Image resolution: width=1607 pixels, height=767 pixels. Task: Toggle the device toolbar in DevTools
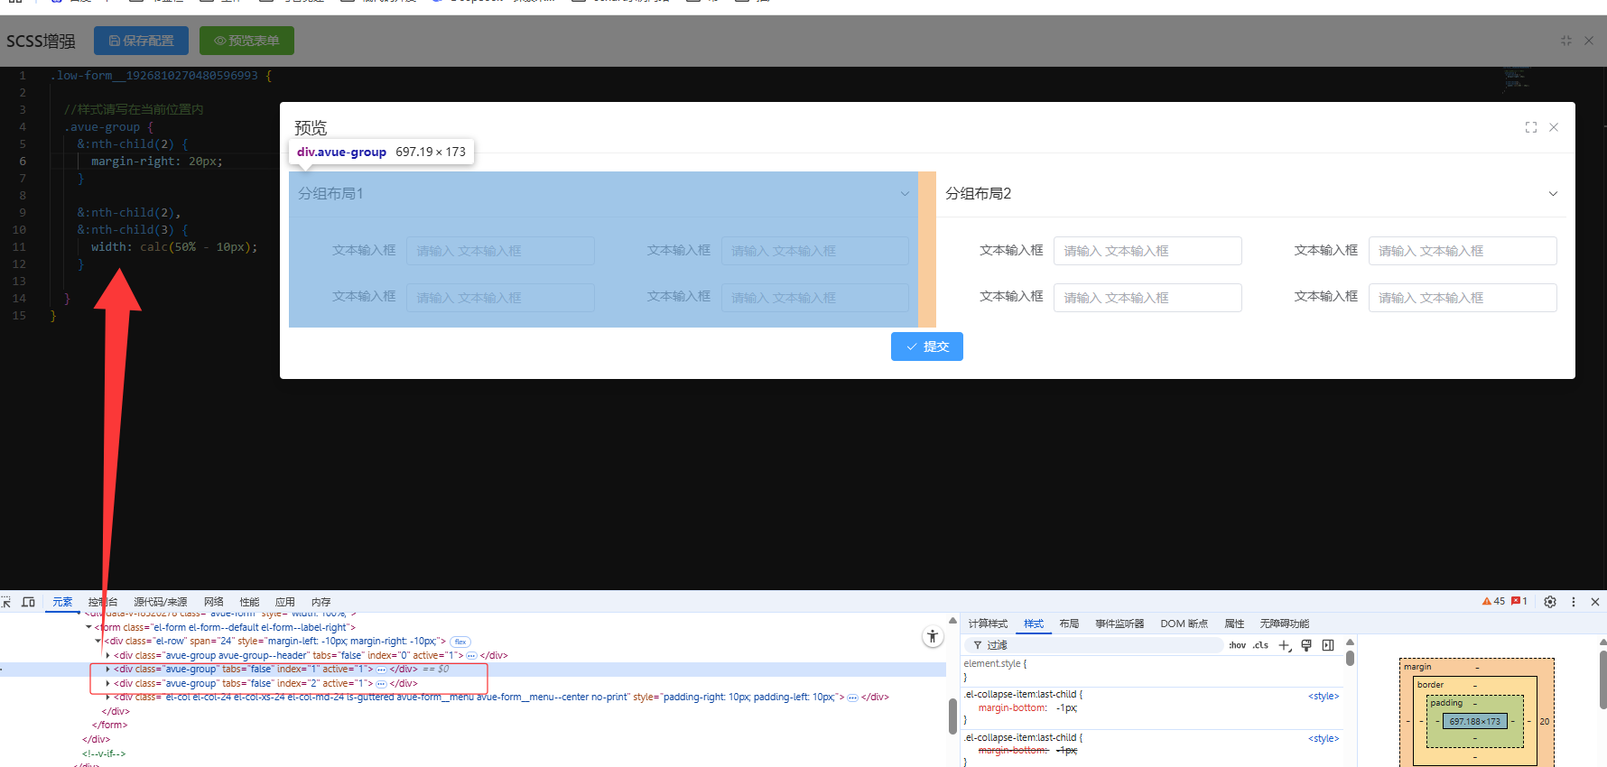pos(28,602)
